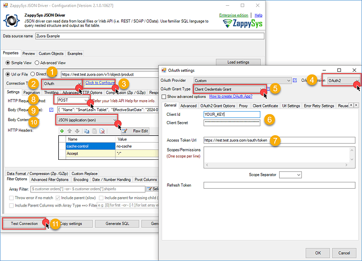Open the Click to Configure link
The image size is (362, 261).
pyautogui.click(x=100, y=82)
